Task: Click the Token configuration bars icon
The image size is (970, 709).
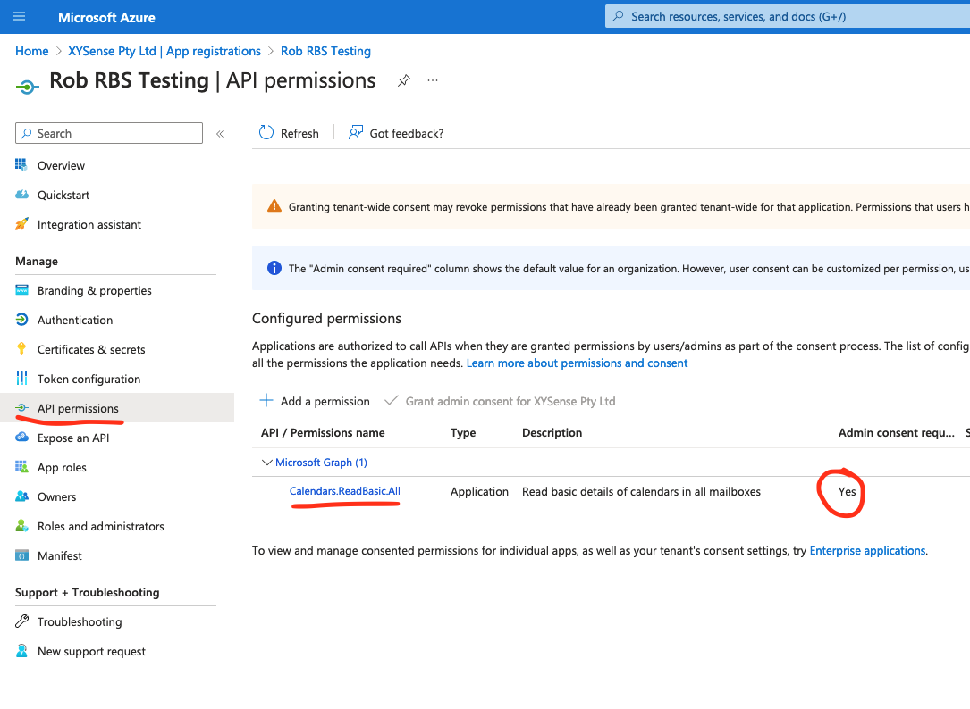Action: [x=21, y=379]
